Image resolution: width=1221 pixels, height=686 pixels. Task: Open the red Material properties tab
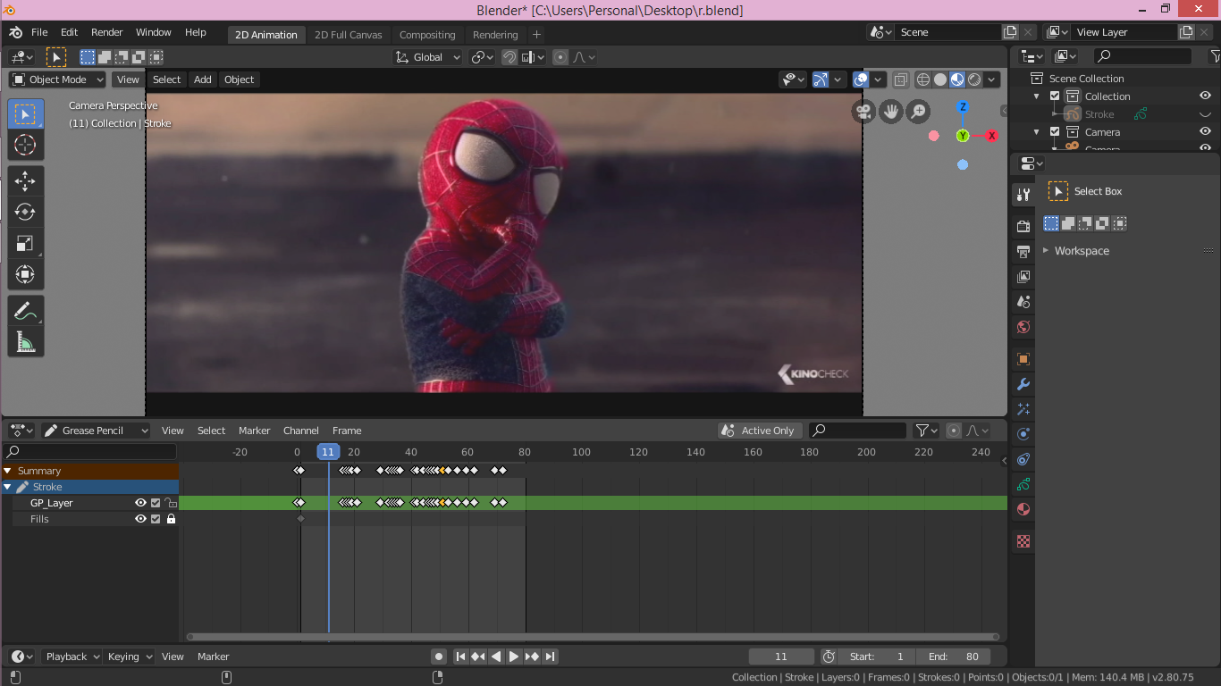pos(1022,509)
